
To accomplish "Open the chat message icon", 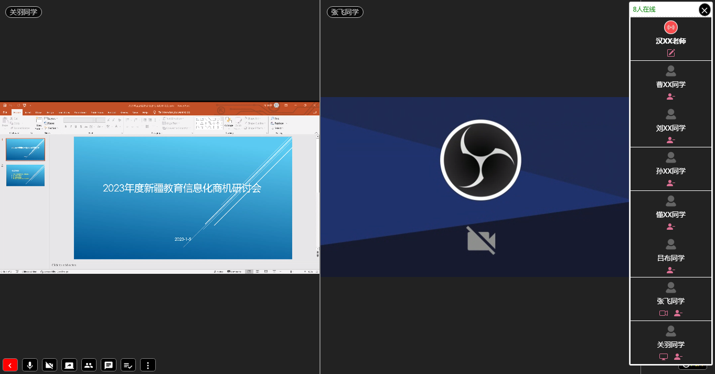I will [x=109, y=365].
